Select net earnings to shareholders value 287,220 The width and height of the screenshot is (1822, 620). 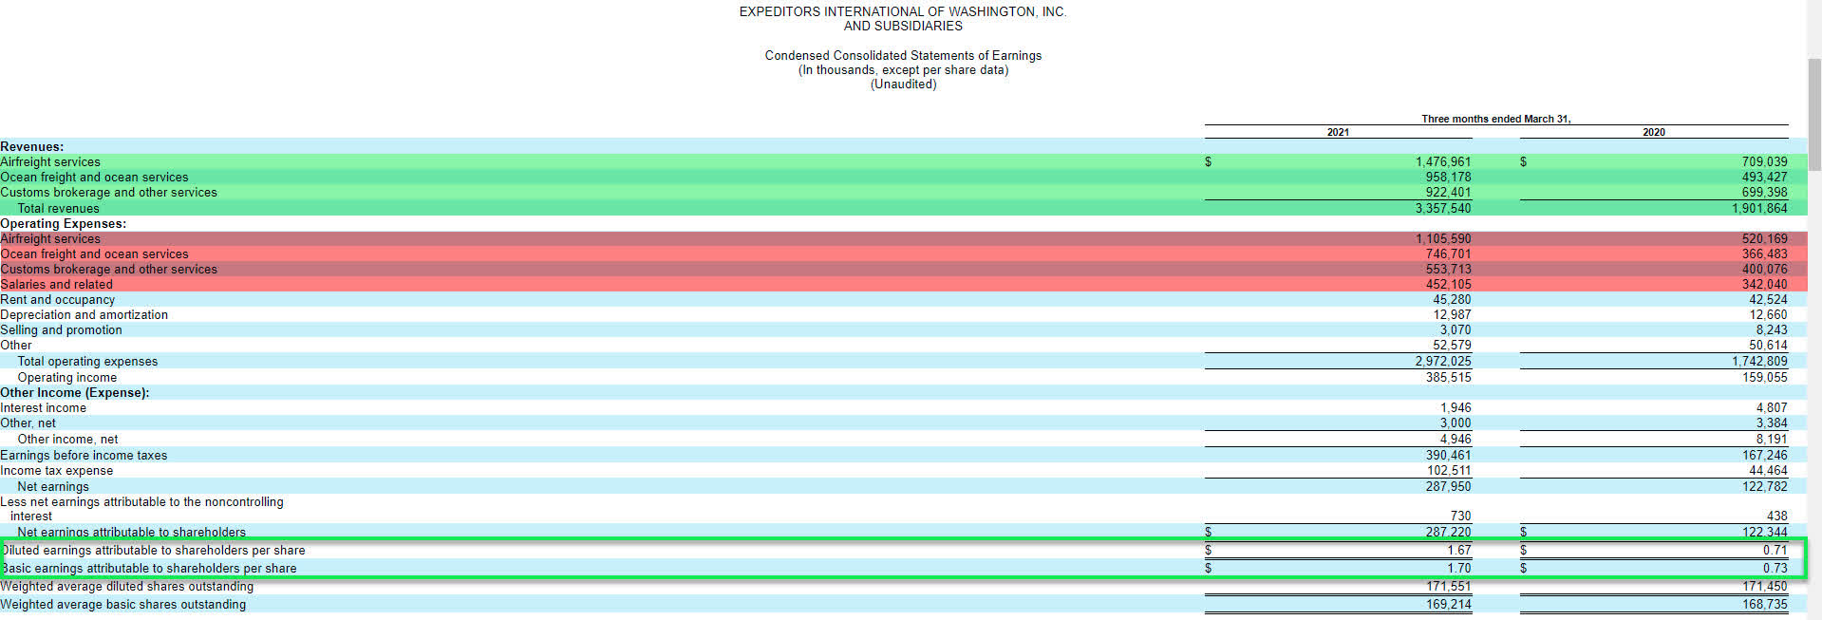coord(1448,533)
